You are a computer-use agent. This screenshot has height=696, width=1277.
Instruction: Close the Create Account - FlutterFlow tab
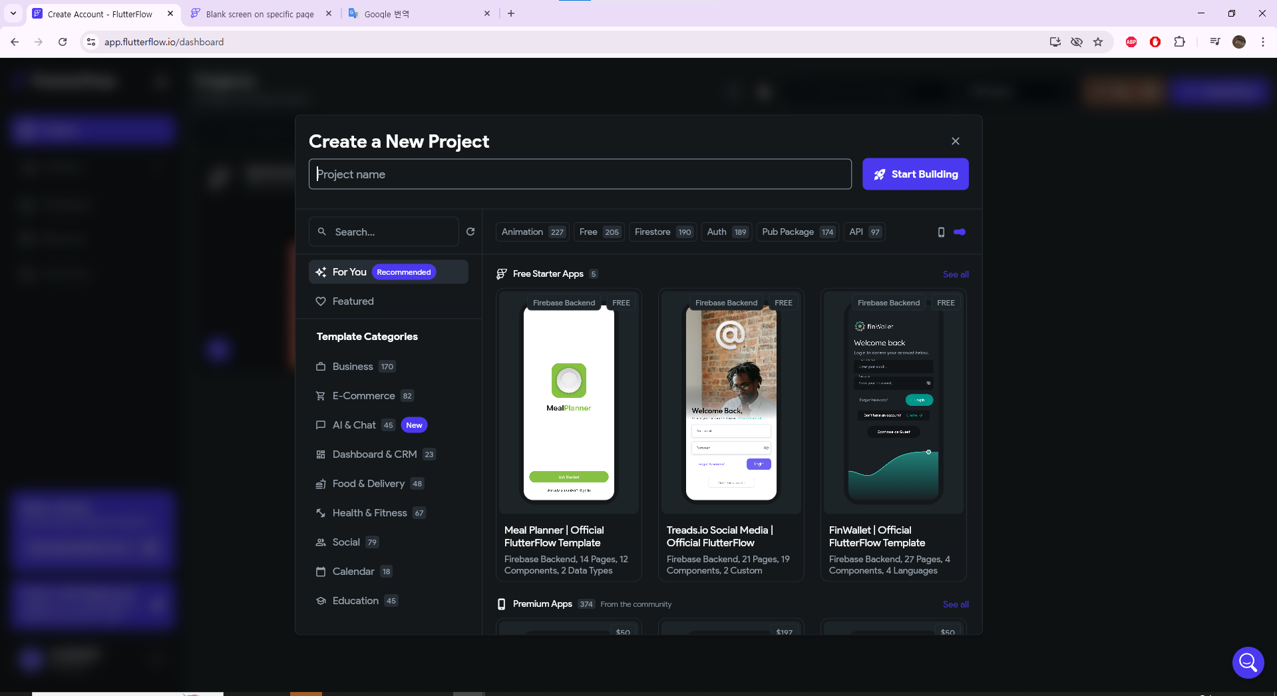click(170, 13)
